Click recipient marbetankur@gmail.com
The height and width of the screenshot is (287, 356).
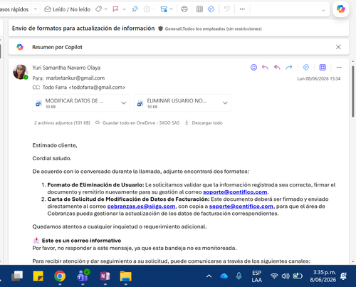[x=75, y=78]
